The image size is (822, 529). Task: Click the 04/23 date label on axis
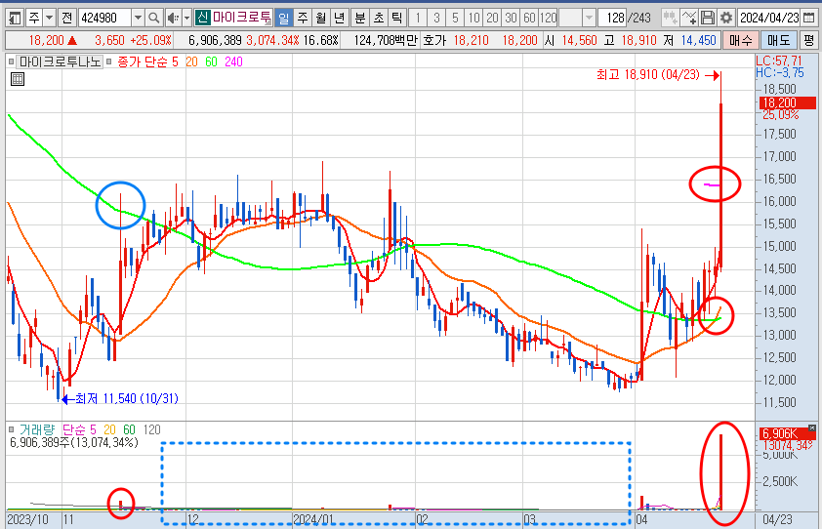pyautogui.click(x=777, y=519)
